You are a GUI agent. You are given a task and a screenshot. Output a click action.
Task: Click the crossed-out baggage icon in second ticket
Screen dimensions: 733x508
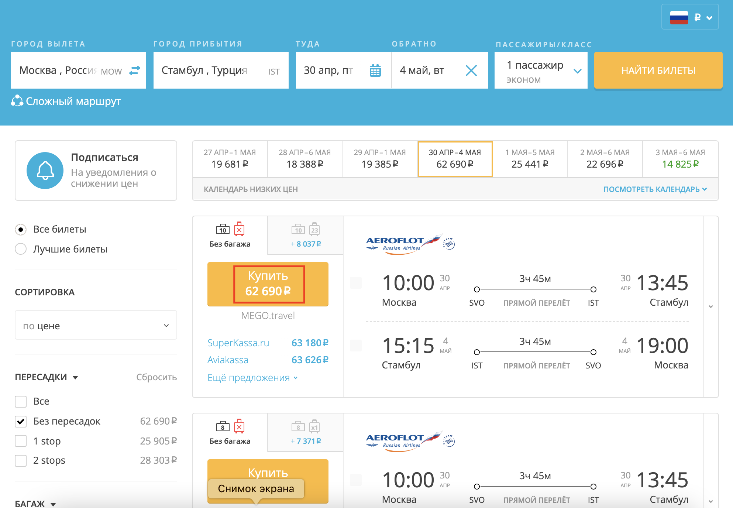[239, 426]
